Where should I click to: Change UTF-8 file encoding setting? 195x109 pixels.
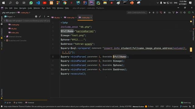pyautogui.click(x=168, y=107)
